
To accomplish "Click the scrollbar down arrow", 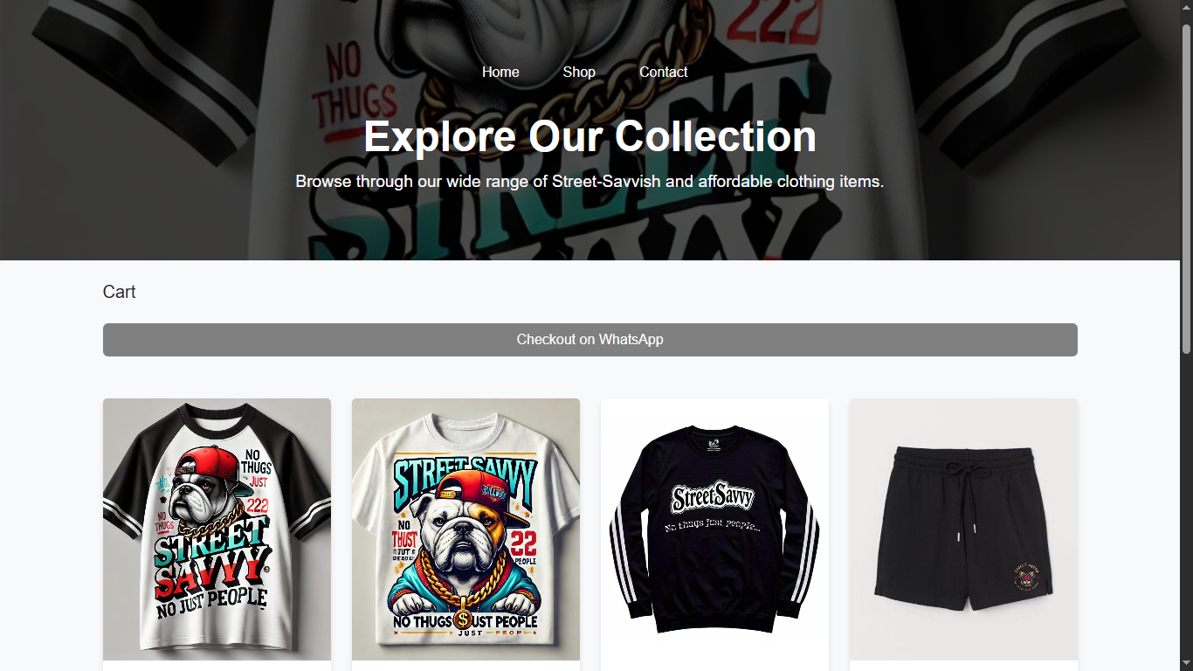I will pos(1186,663).
